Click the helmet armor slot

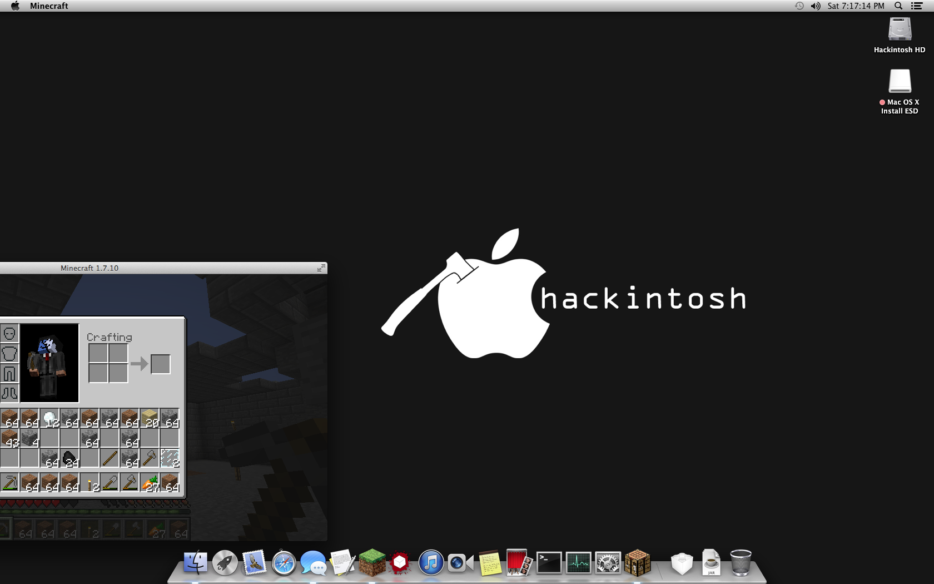point(9,333)
